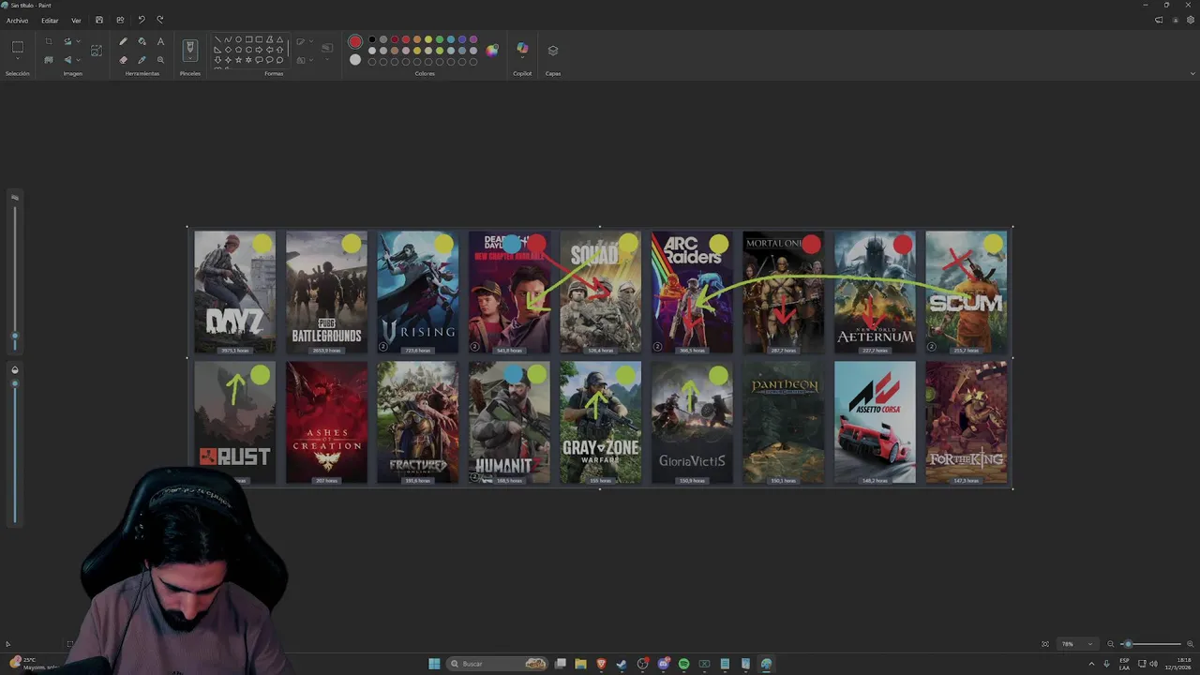This screenshot has width=1200, height=675.
Task: Click the fit to window icon
Action: 1045,644
